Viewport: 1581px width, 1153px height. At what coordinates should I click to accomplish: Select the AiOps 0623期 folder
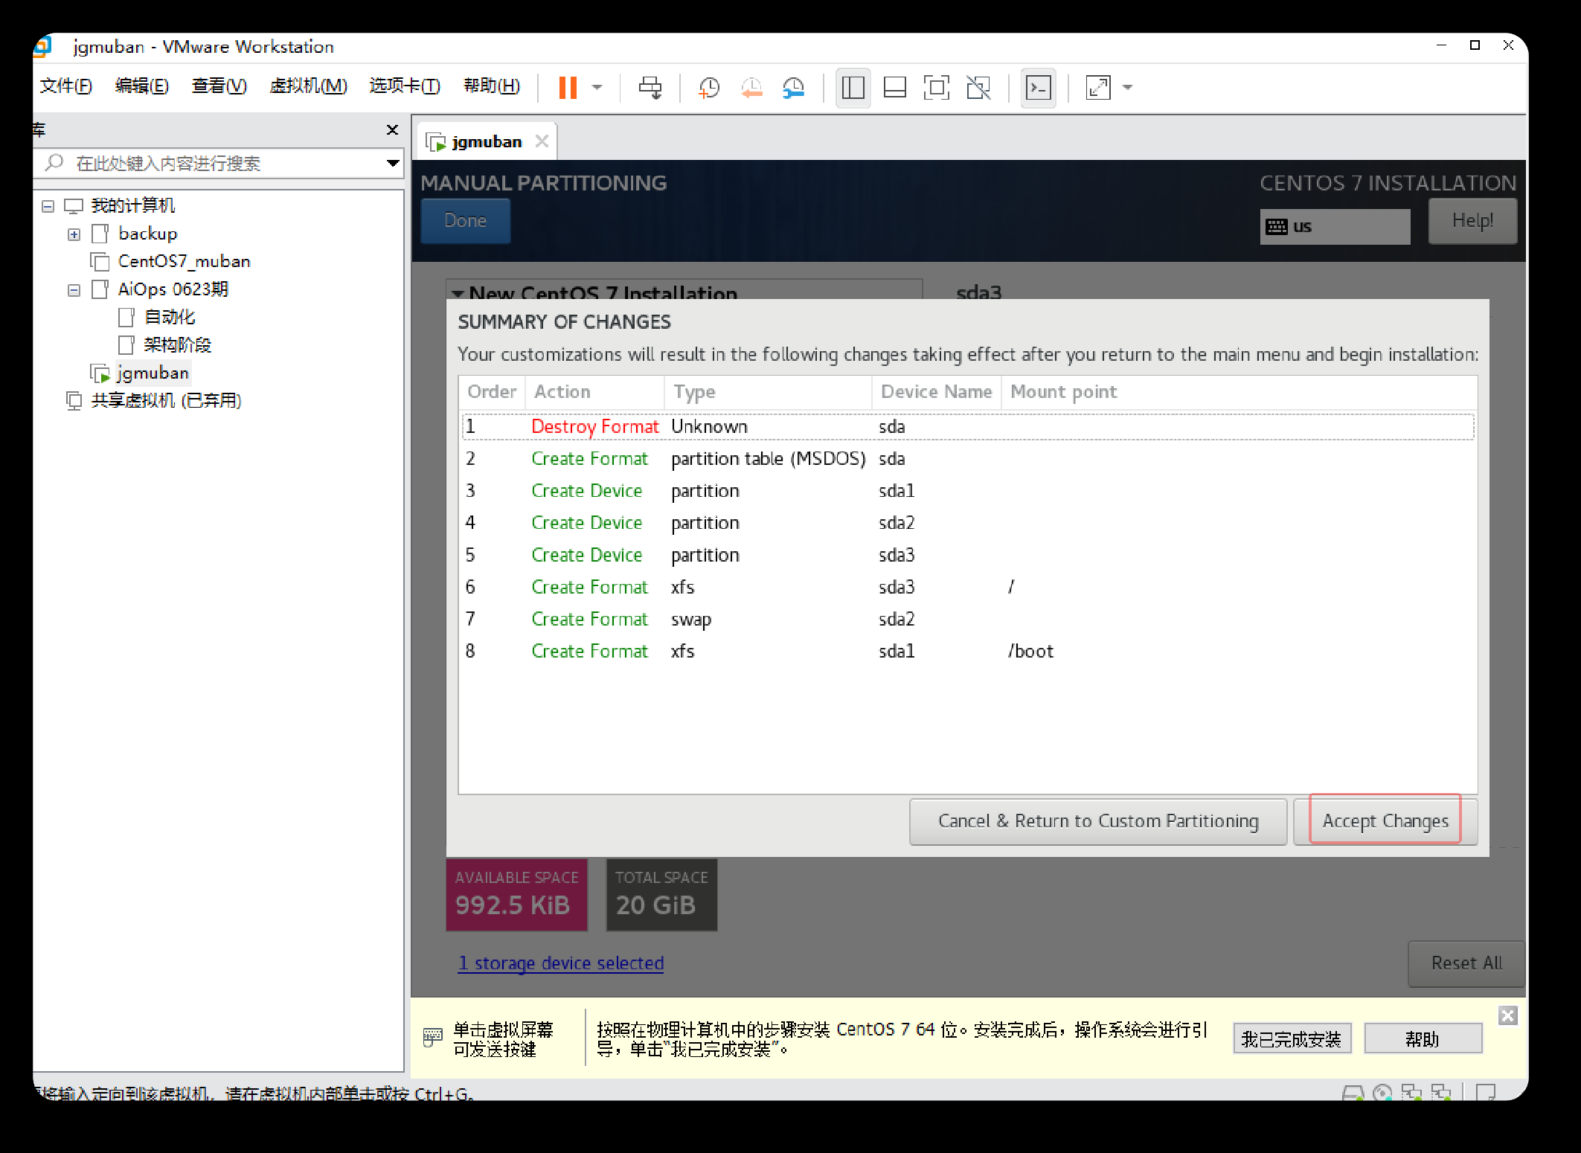(x=173, y=289)
